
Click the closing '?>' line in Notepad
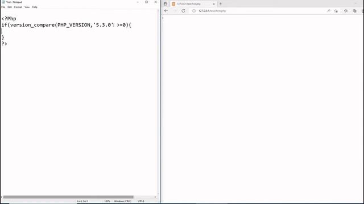(x=5, y=44)
